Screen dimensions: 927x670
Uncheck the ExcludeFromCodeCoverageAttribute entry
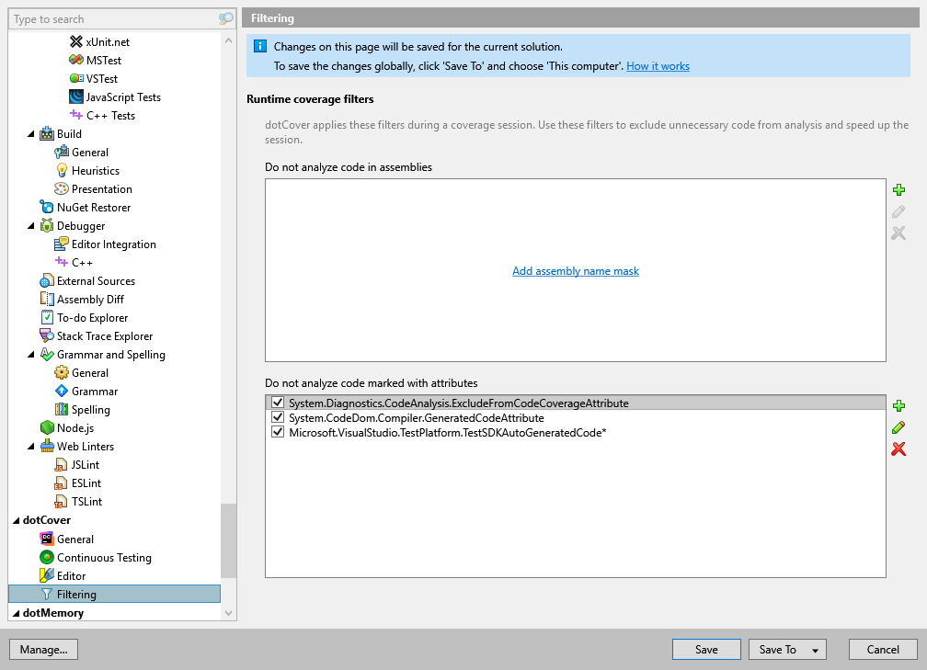pyautogui.click(x=278, y=402)
